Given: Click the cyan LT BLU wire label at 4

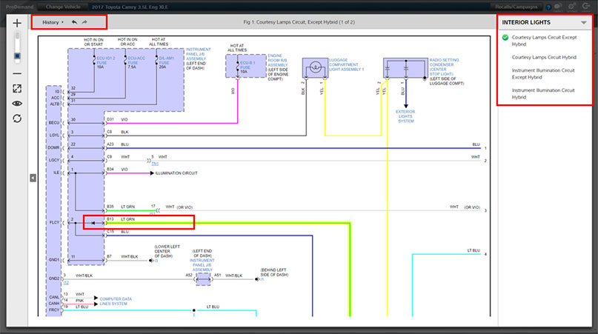Looking at the screenshot, I should click(x=474, y=250).
